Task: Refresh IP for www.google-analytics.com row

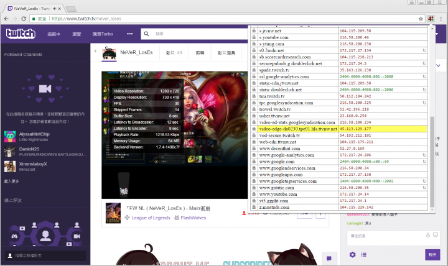Action: point(424,155)
